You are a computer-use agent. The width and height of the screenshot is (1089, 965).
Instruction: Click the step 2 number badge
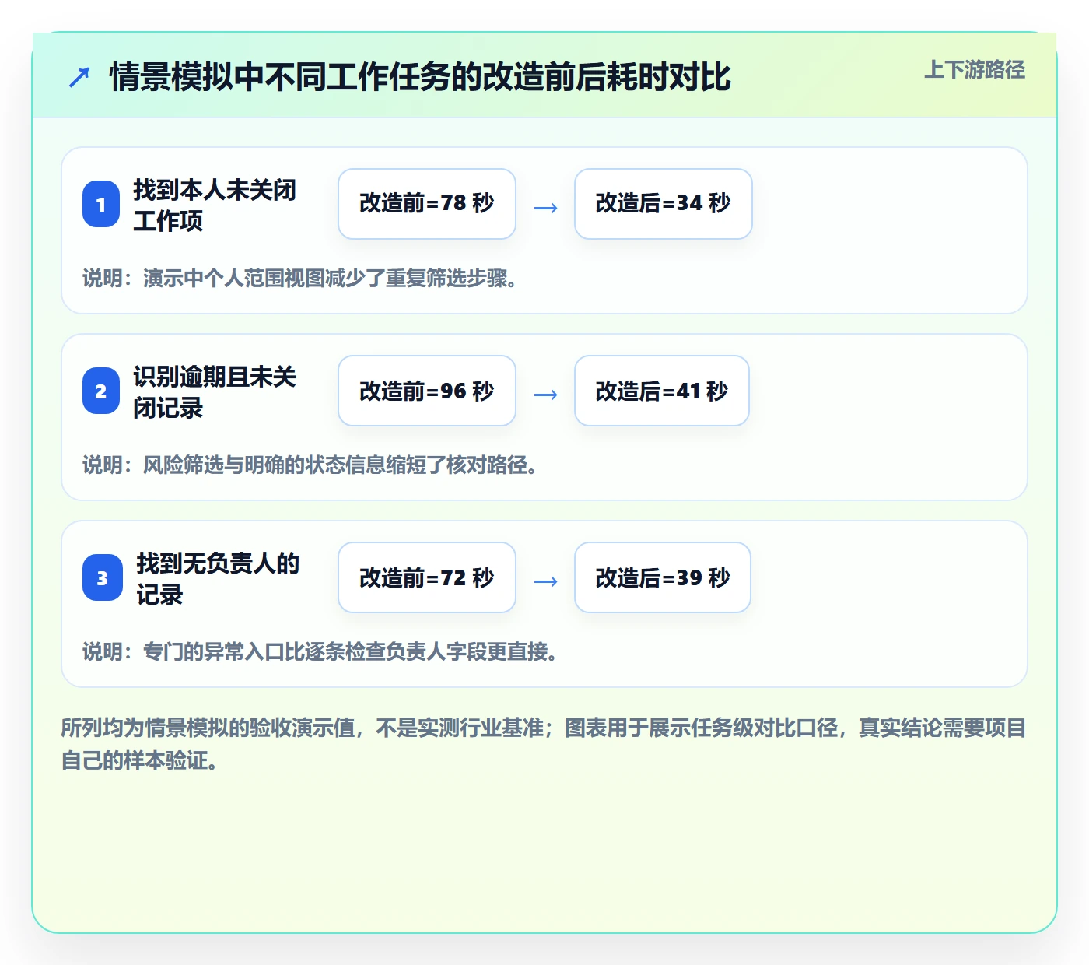click(101, 391)
